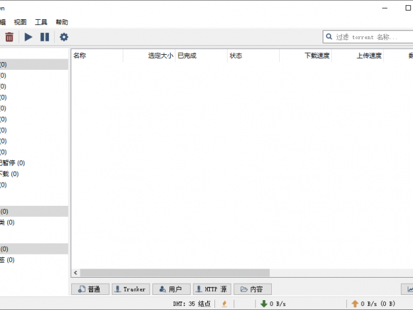Maximize the window
413x310 pixels.
[408, 8]
